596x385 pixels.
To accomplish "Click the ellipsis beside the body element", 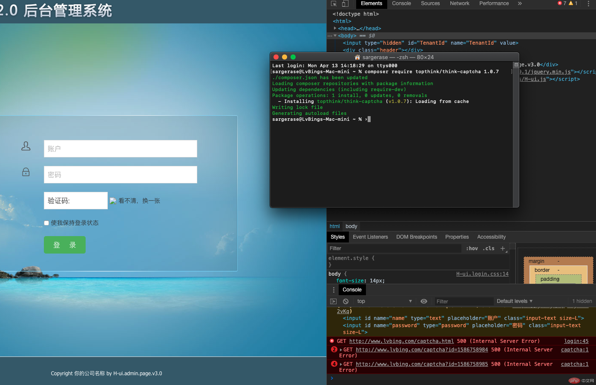I will tap(330, 36).
